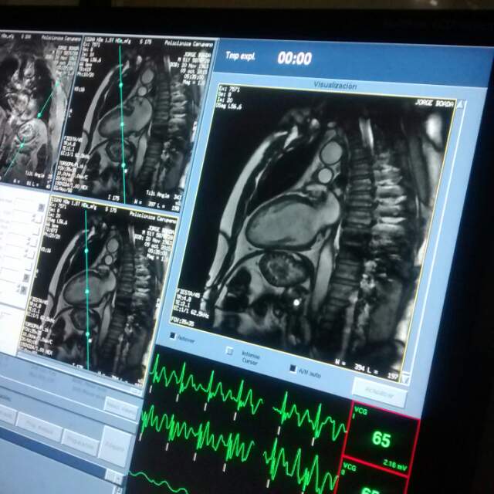The width and height of the screenshot is (494, 494).
Task: Toggle the 'Intensi. Cursor' checkbox
Action: point(230,350)
